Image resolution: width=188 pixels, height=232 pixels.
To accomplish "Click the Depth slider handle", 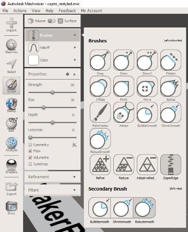I will [53, 122].
